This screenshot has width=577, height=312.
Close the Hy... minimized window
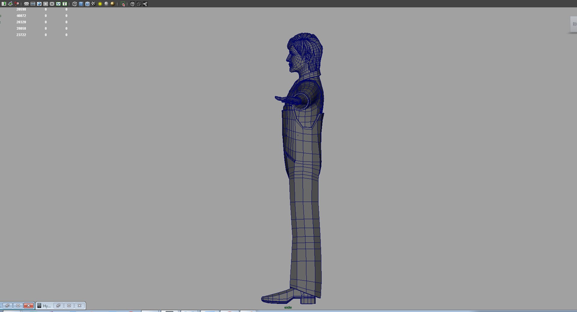point(79,306)
